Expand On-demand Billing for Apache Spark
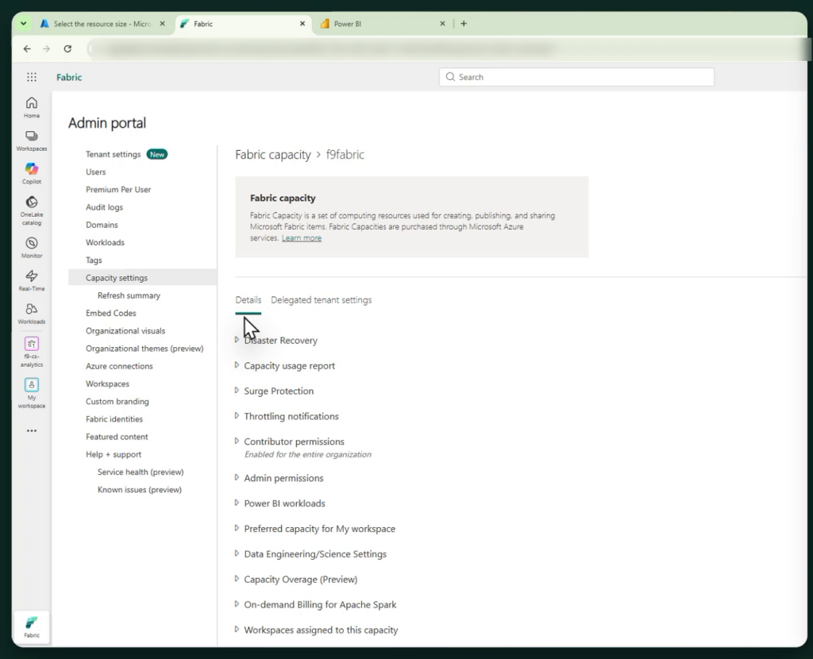 [x=315, y=604]
